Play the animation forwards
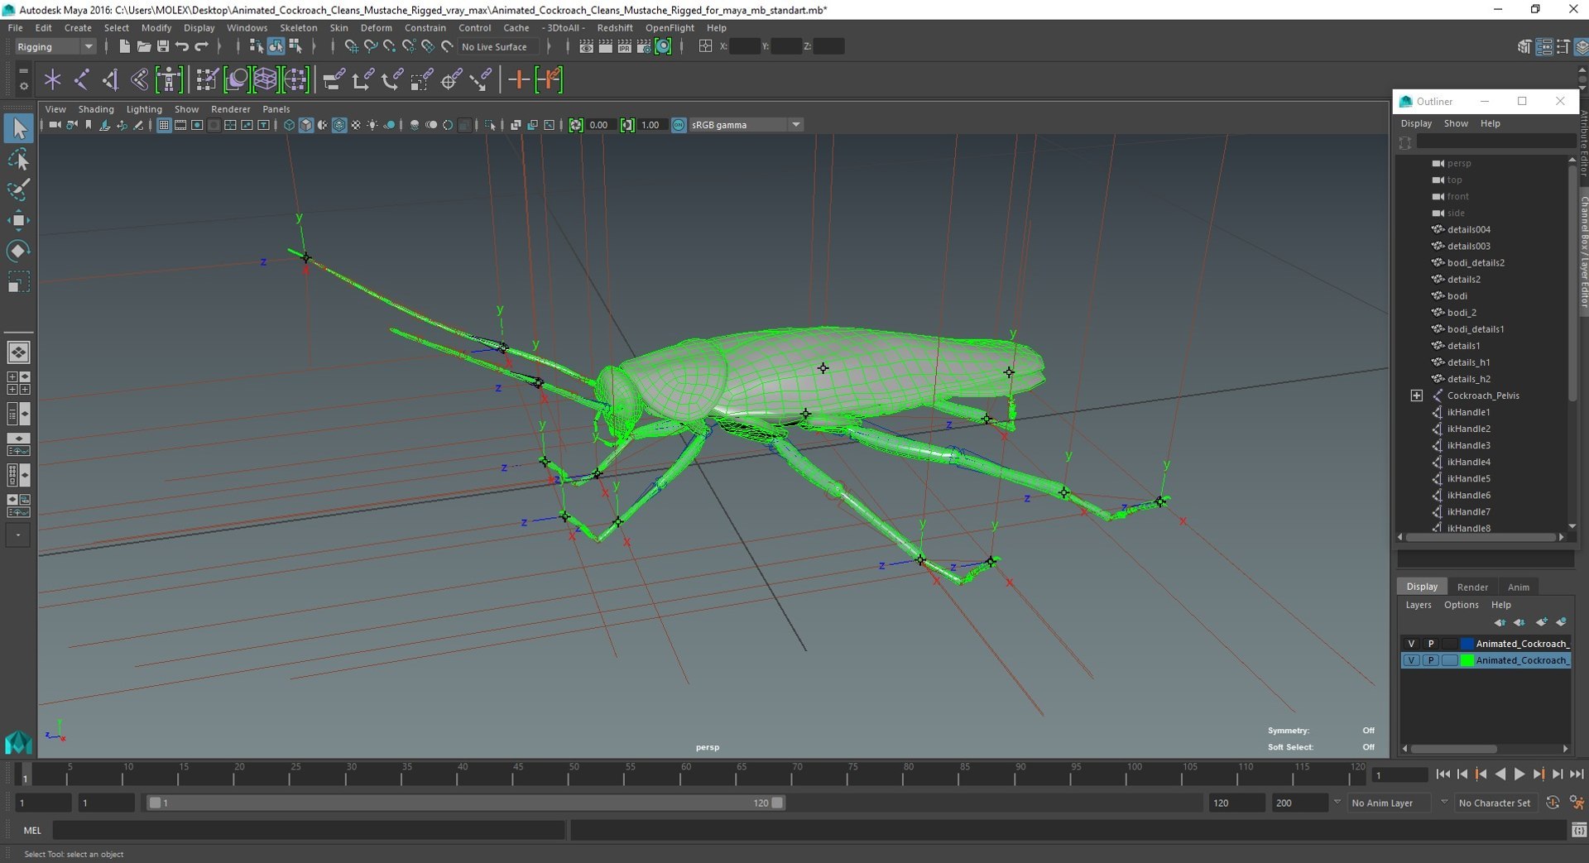Screen dimensions: 1589x863 pyautogui.click(x=1519, y=774)
